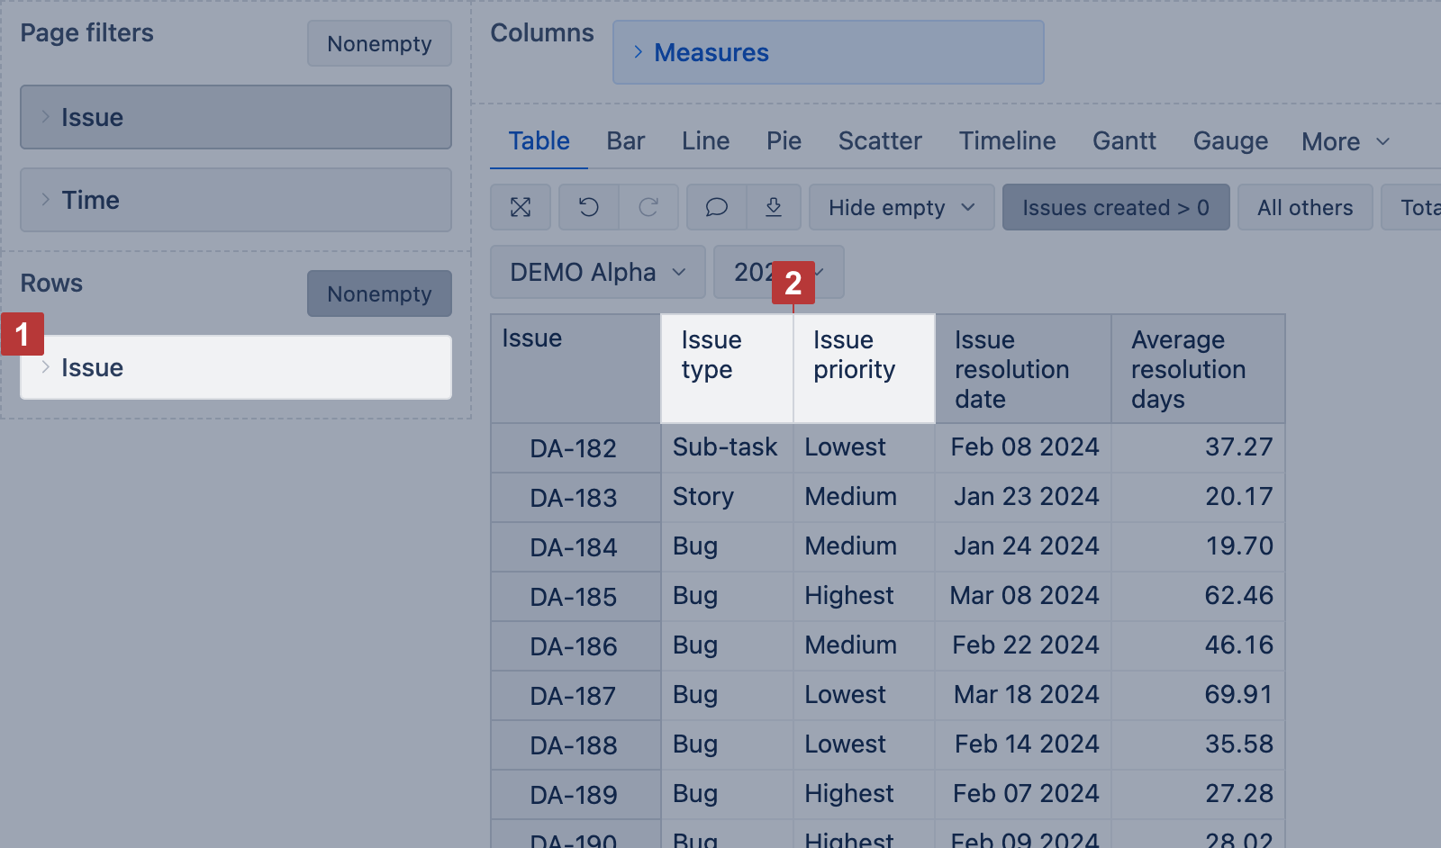Click the redo arrow icon
Viewport: 1441px width, 848px height.
648,208
